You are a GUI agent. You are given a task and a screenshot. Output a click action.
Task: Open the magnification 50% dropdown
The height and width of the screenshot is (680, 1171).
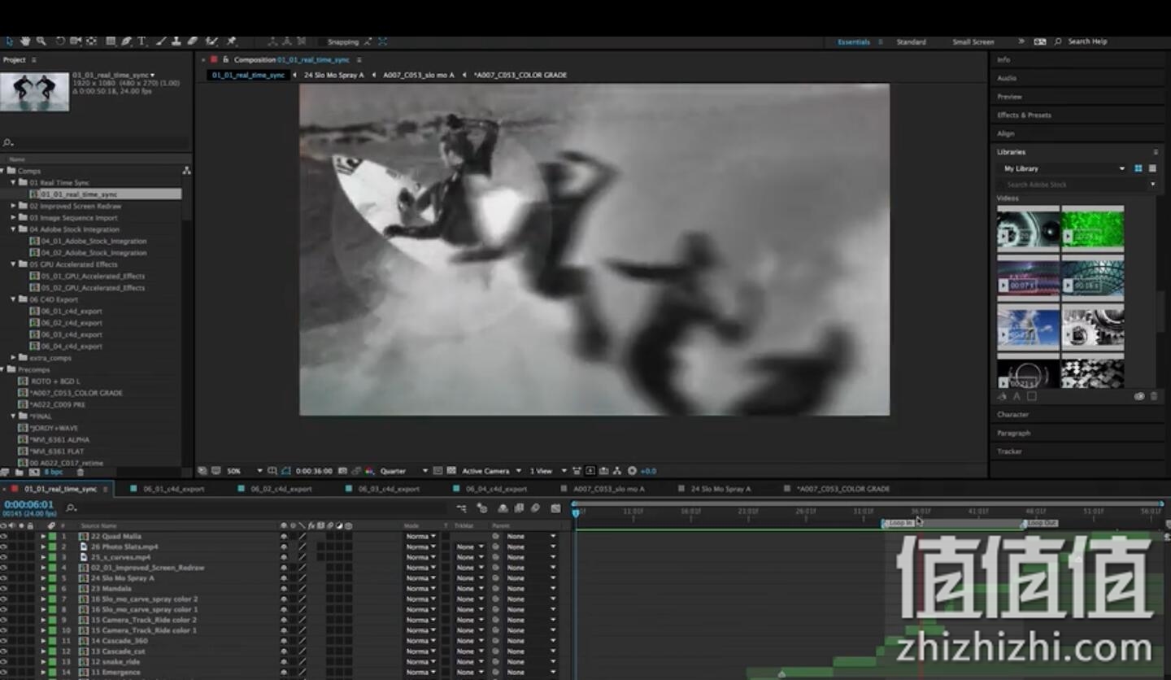pyautogui.click(x=244, y=471)
